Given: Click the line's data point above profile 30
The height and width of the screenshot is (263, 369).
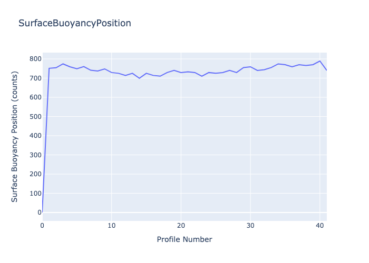Looking at the screenshot, I should point(250,67).
